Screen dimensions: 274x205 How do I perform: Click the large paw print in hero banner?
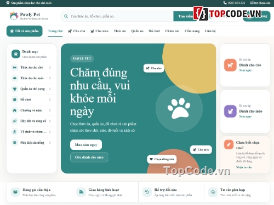click(179, 108)
